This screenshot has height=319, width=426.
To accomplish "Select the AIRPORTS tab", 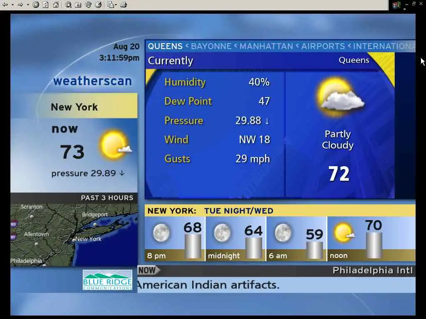I will click(x=323, y=46).
